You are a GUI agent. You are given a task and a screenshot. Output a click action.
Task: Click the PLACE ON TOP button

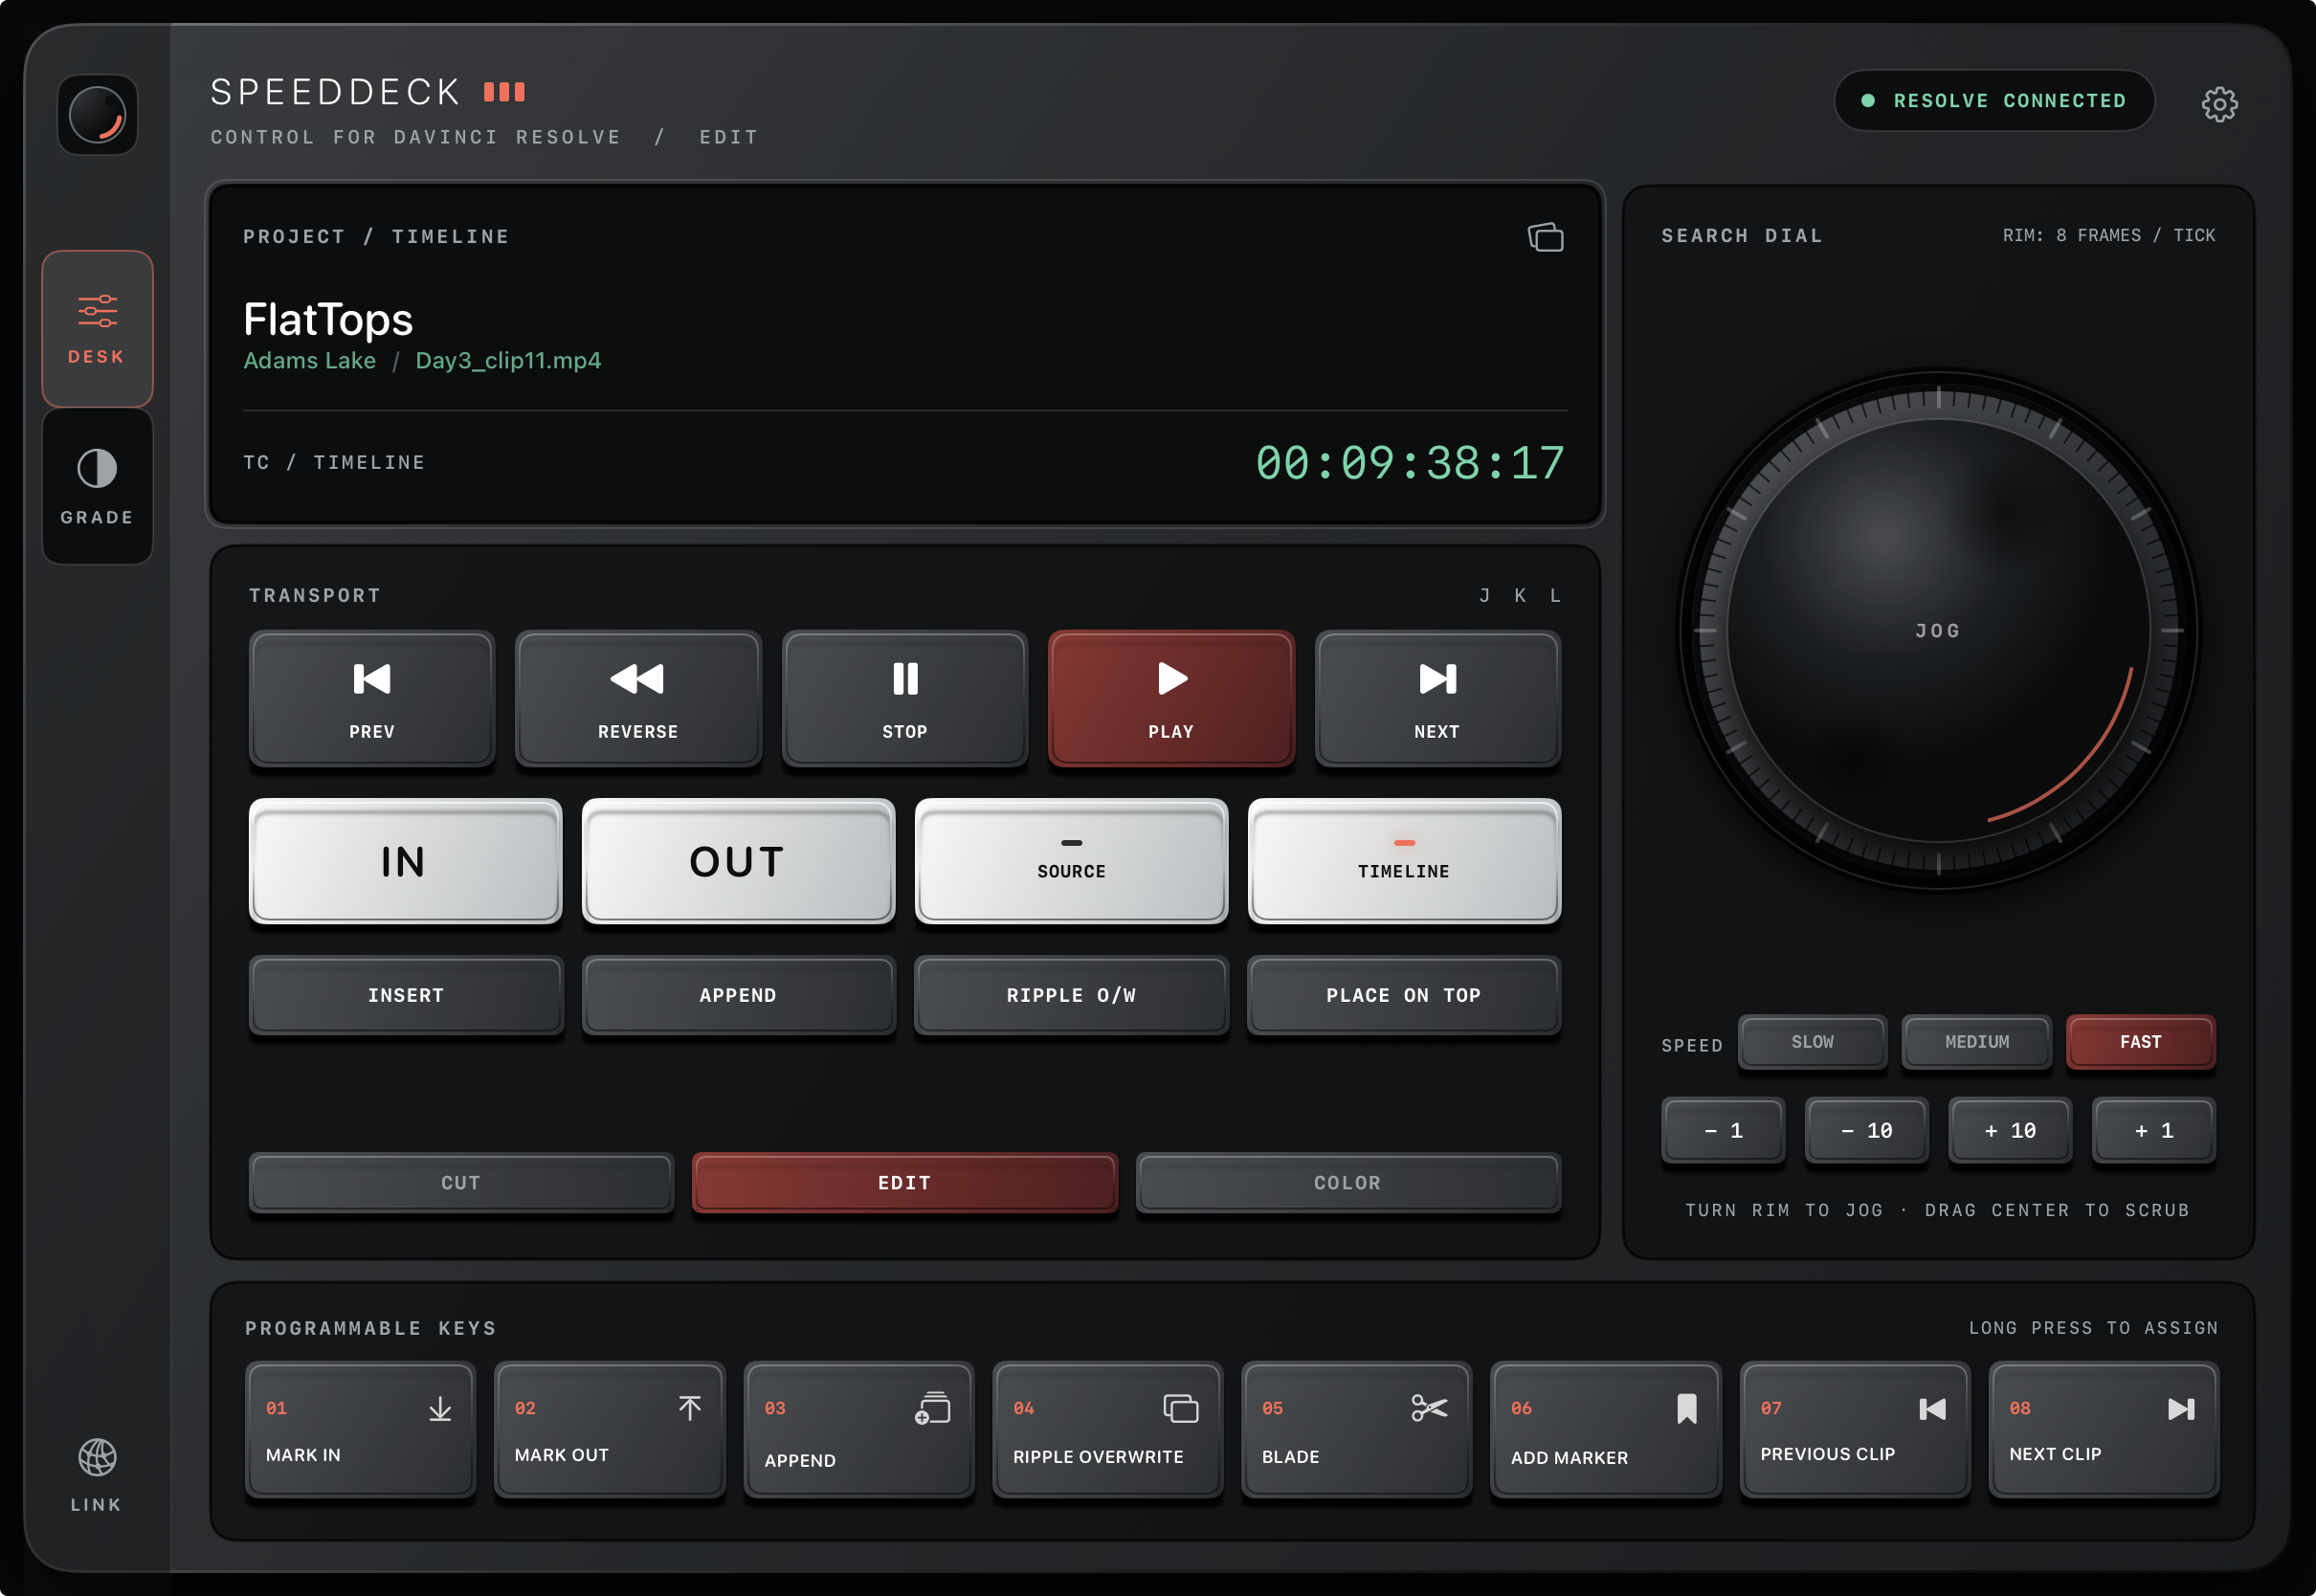(1404, 995)
